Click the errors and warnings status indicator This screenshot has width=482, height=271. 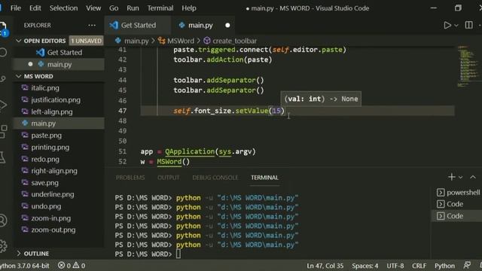pos(72,266)
